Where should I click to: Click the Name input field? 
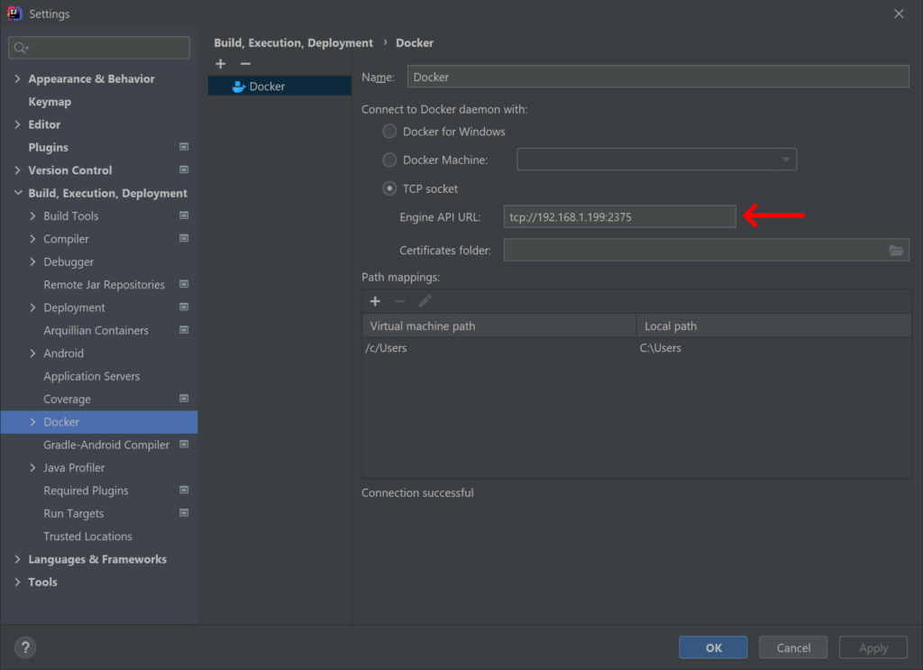(658, 78)
